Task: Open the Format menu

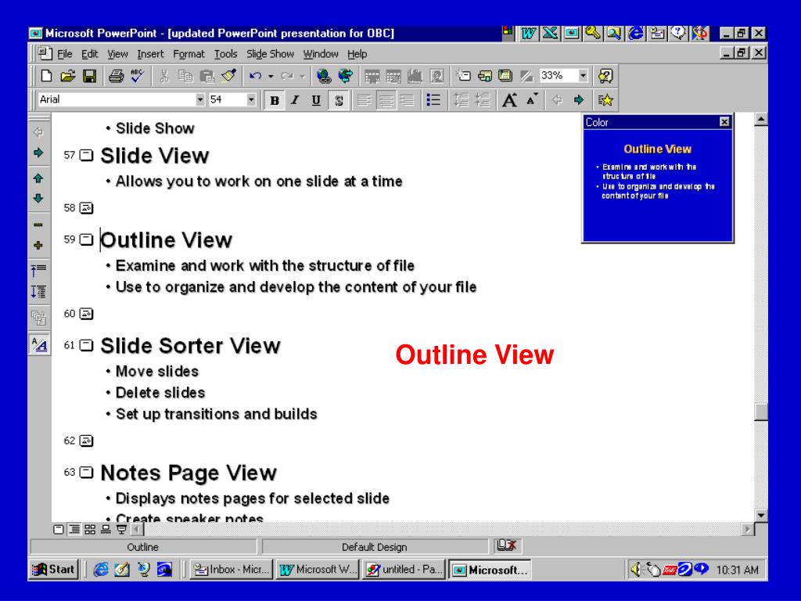Action: click(189, 54)
